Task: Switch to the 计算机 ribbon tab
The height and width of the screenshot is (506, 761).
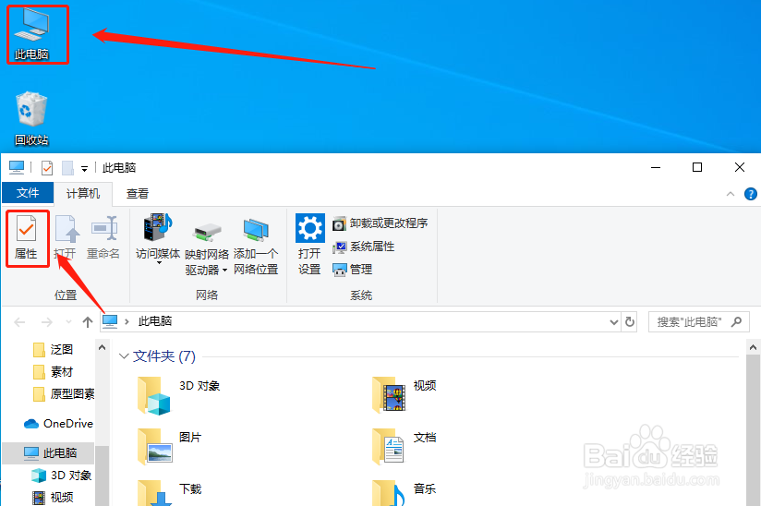Action: [83, 194]
